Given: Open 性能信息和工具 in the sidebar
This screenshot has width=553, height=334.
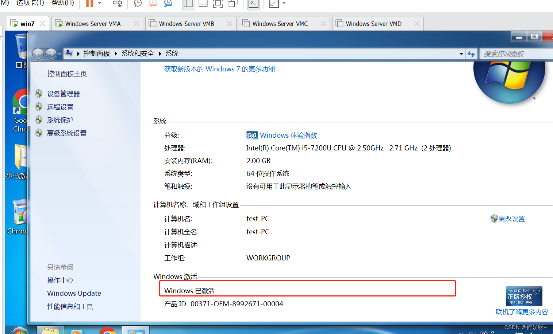Looking at the screenshot, I should tap(70, 307).
